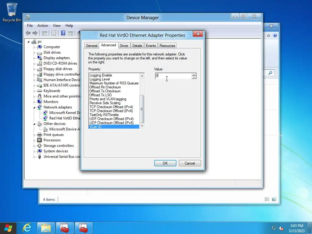Screen dimensions: 312x234
Task: Select the Storage controllers icon
Action: (x=40, y=146)
